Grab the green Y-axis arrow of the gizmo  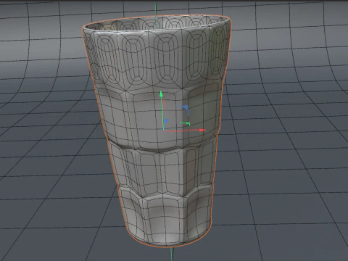[x=161, y=94]
